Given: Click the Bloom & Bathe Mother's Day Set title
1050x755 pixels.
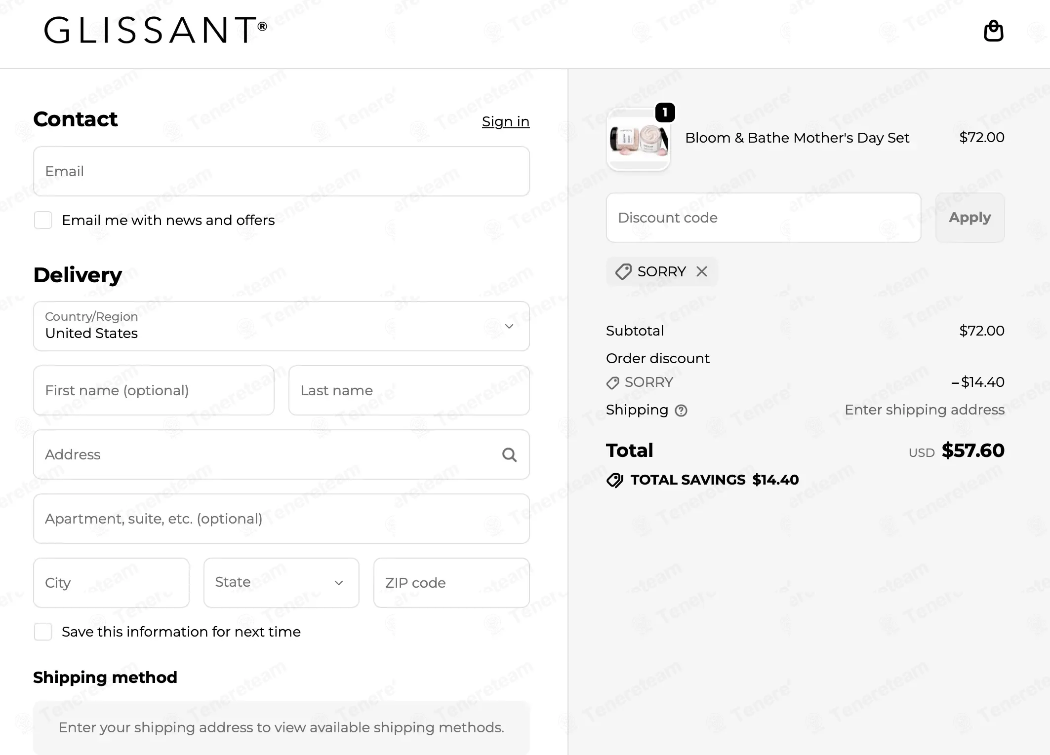Looking at the screenshot, I should (x=797, y=138).
